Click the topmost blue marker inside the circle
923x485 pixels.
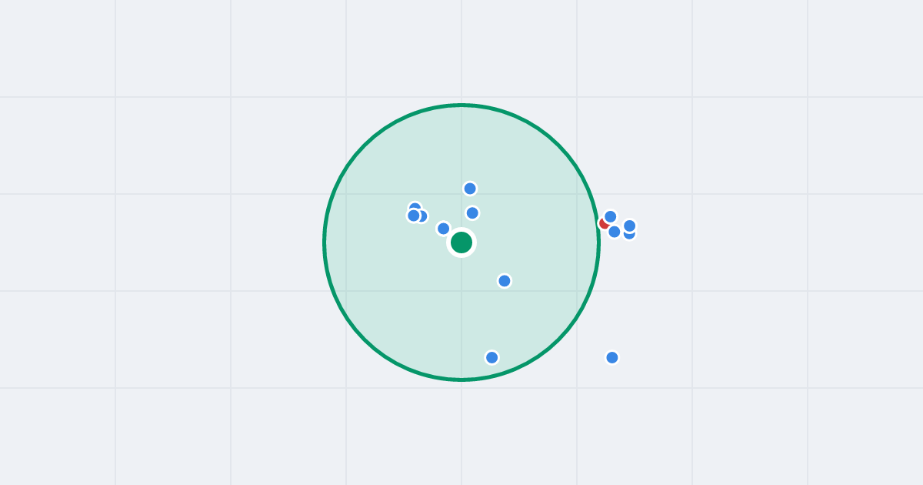pyautogui.click(x=470, y=189)
